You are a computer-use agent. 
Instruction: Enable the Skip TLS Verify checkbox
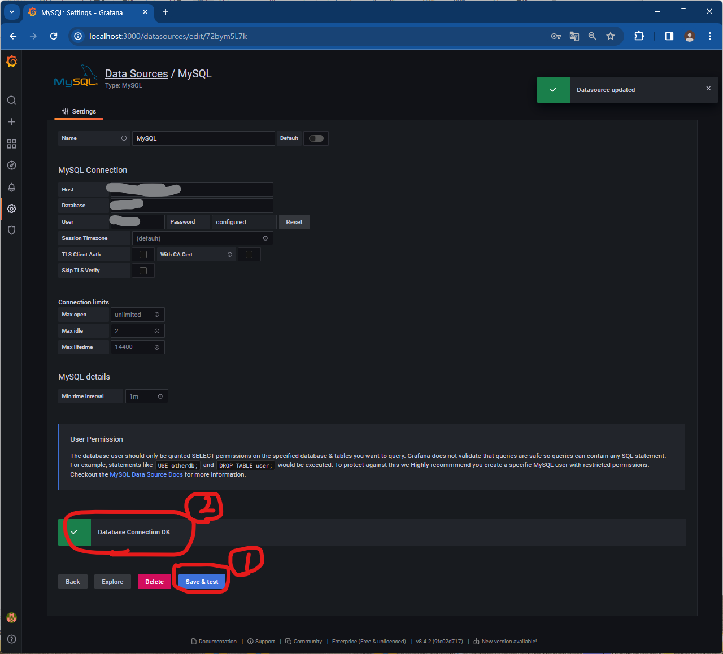point(143,271)
